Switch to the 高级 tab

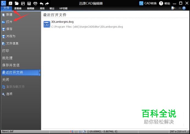42,8
